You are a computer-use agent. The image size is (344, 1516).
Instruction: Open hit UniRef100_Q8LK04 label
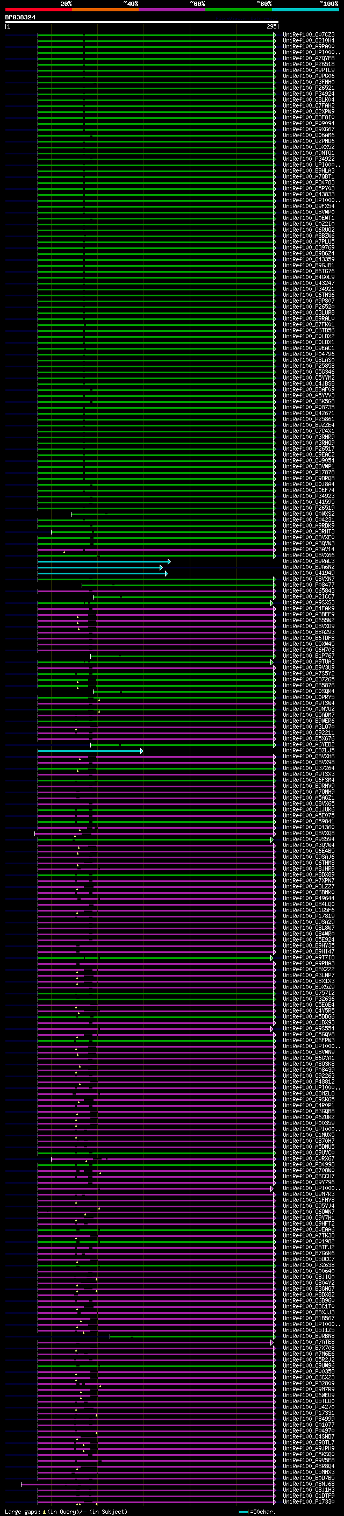coord(309,99)
